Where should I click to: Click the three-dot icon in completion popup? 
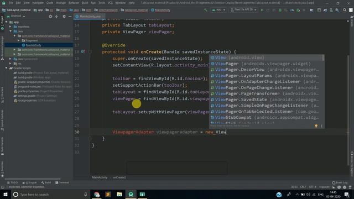pos(321,126)
